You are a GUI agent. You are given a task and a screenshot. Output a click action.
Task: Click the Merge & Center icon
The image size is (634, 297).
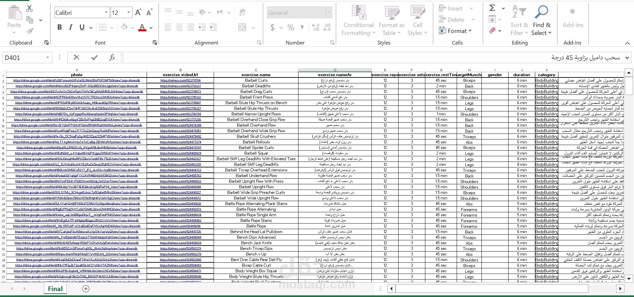coord(242,27)
